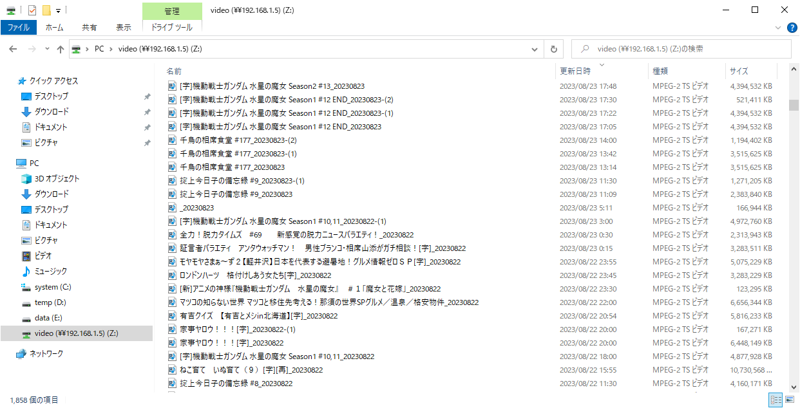Select file 水星の魔女 Season2 #13_20230823

[272, 86]
